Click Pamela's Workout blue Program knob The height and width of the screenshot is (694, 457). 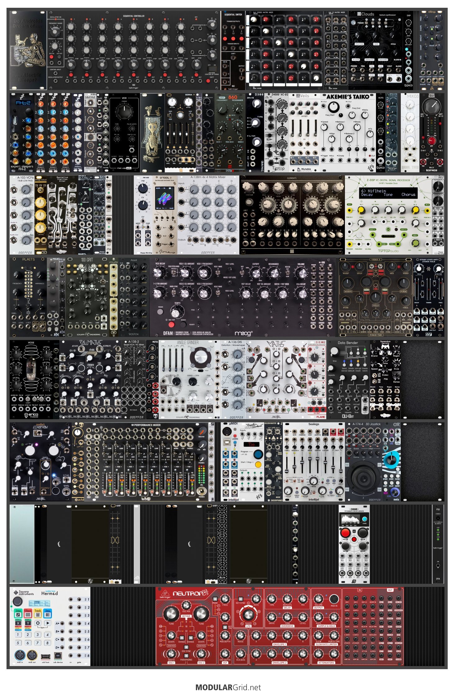pyautogui.click(x=258, y=455)
